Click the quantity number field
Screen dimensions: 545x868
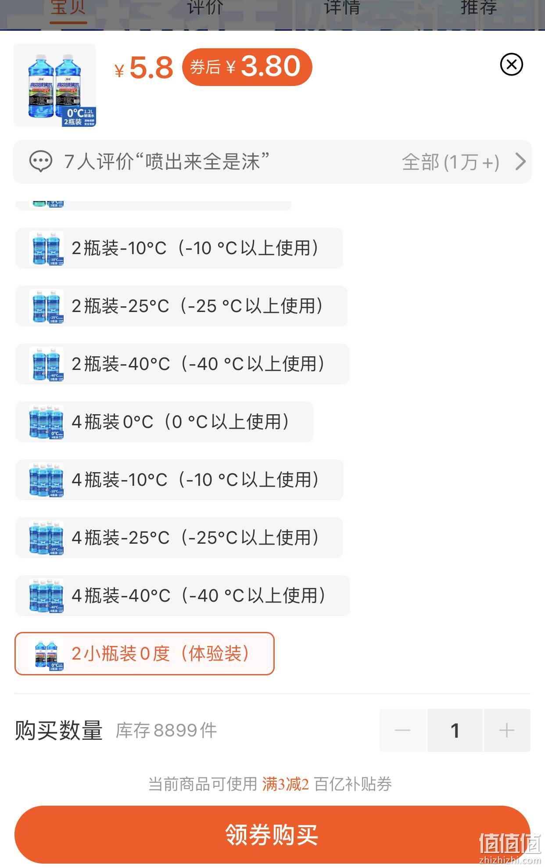coord(455,730)
